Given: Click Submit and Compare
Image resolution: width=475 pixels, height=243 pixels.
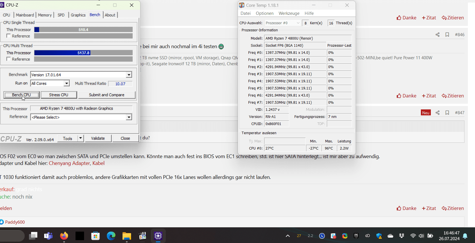Looking at the screenshot, I should tap(107, 95).
